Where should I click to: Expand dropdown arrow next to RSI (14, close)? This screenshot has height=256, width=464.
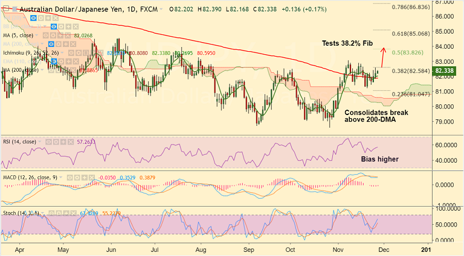(x=40, y=142)
